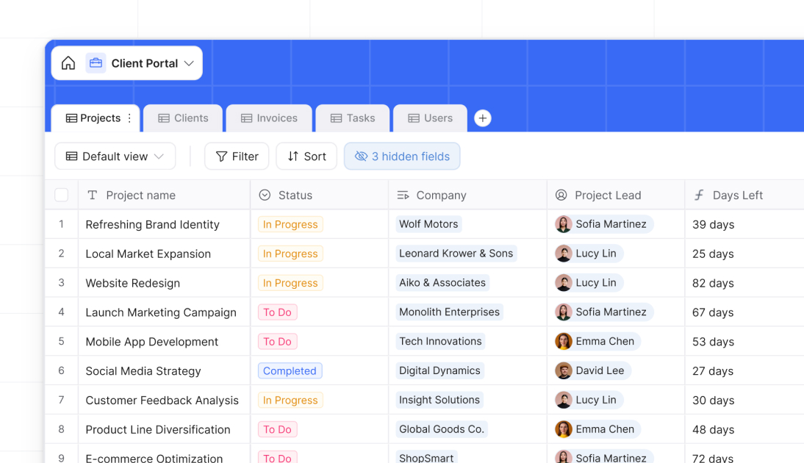Add a new table with plus icon

pos(482,118)
